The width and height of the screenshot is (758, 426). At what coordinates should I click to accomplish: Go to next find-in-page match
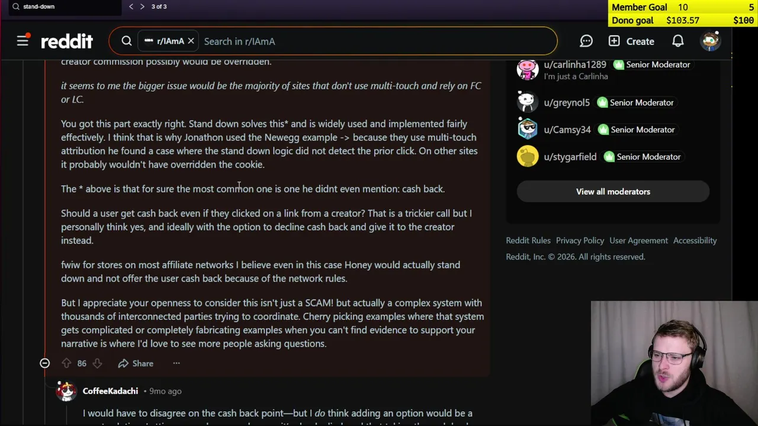pos(142,7)
